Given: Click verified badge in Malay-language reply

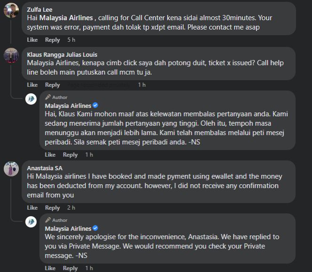Looking at the screenshot, I should (x=95, y=106).
